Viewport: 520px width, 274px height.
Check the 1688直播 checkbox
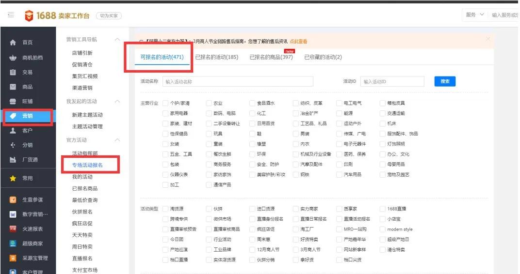click(x=382, y=209)
